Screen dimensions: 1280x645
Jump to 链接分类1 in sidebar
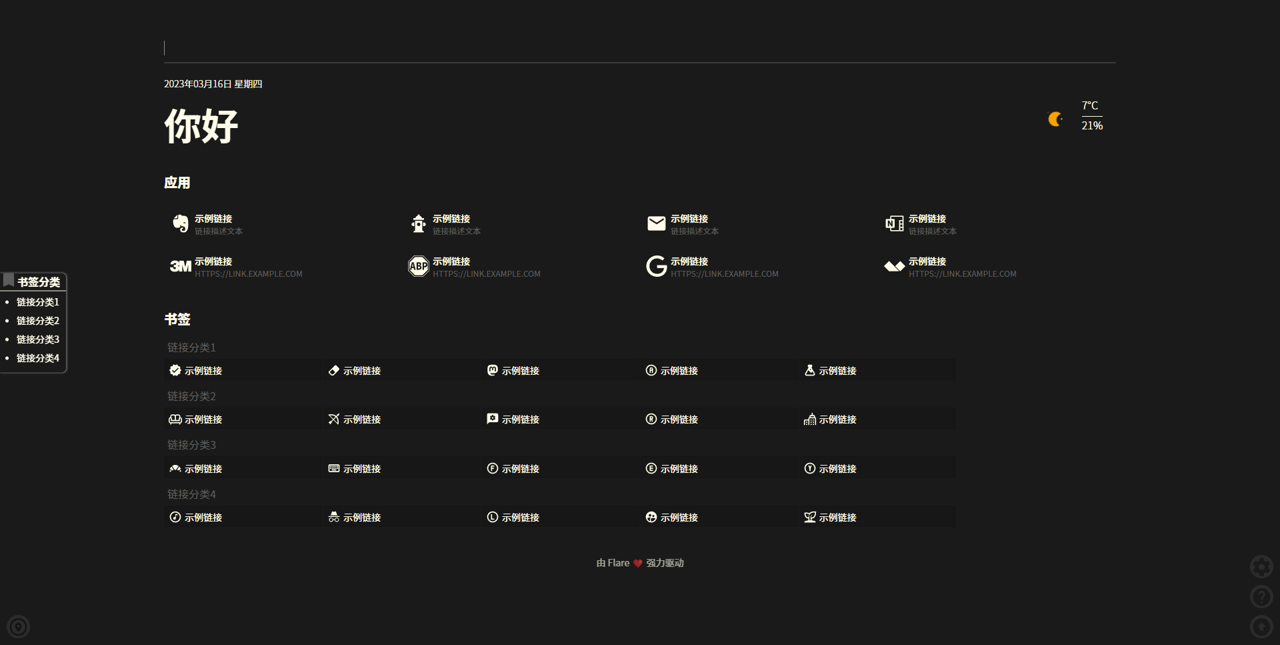[x=38, y=302]
